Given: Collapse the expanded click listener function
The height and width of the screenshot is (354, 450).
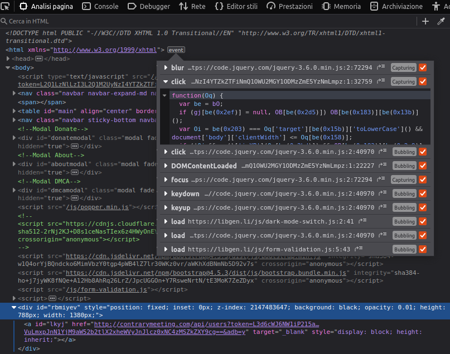Looking at the screenshot, I should (166, 81).
